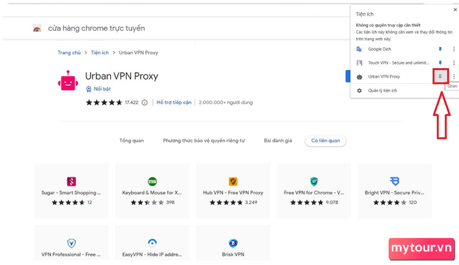459x265 pixels.
Task: Switch to the Tổng quan tab
Action: coord(131,141)
